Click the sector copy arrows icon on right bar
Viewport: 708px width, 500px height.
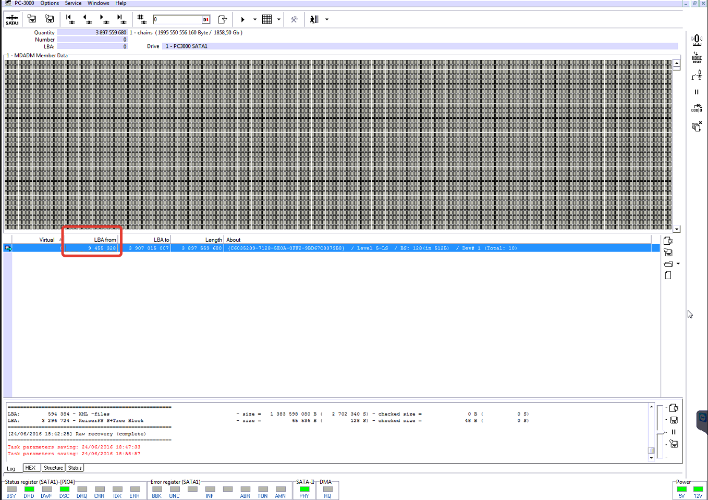(697, 108)
